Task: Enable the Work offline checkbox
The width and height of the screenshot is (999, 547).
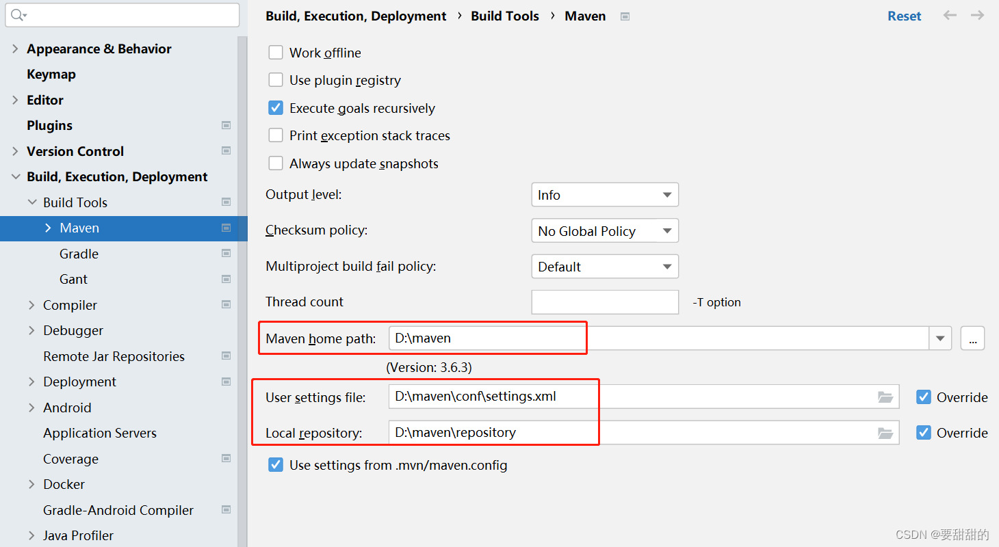Action: coord(276,52)
